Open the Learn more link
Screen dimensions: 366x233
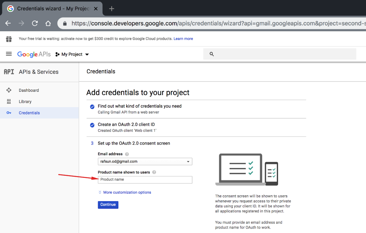tap(183, 39)
